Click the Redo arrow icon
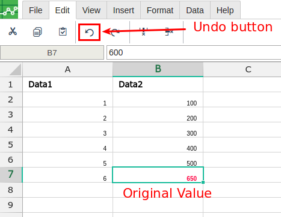 (115, 33)
